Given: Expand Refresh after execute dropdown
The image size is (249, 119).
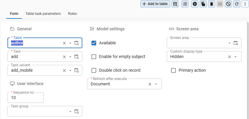Looking at the screenshot, I should 156,84.
